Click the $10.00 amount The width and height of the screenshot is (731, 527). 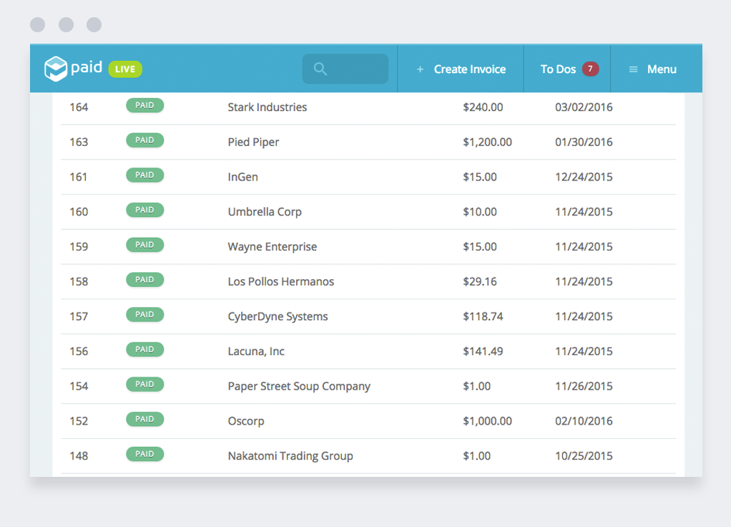click(480, 212)
